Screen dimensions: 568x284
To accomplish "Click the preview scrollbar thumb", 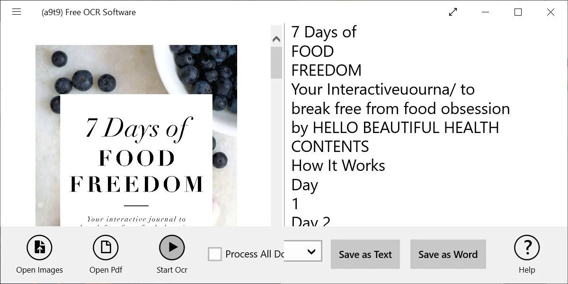I will tap(276, 63).
